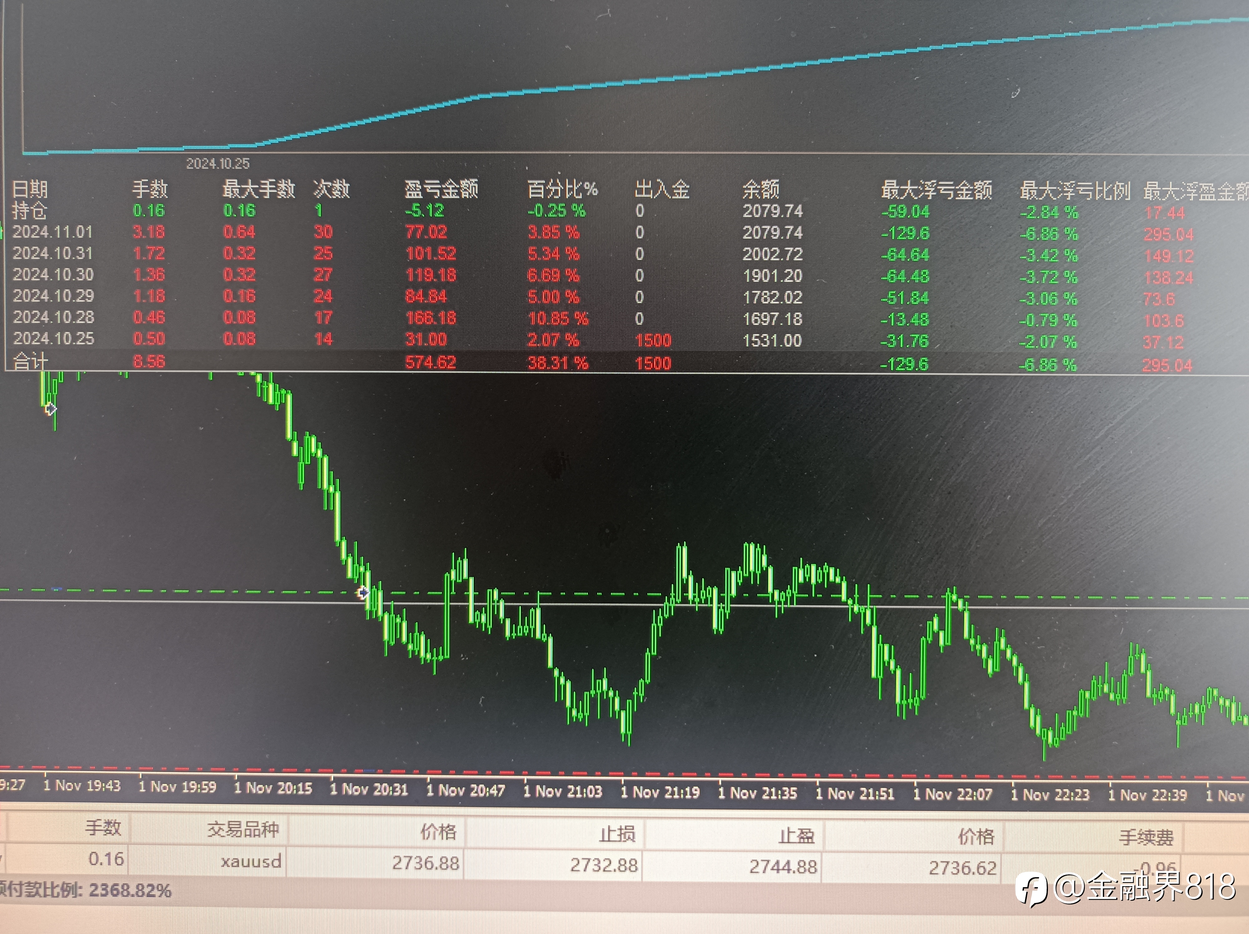Viewport: 1249px width, 934px height.
Task: Click the open price 2736.88
Action: [426, 863]
